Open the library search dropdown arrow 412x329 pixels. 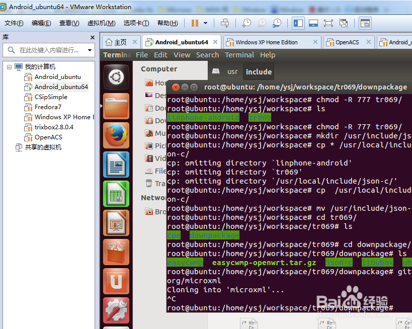click(90, 50)
